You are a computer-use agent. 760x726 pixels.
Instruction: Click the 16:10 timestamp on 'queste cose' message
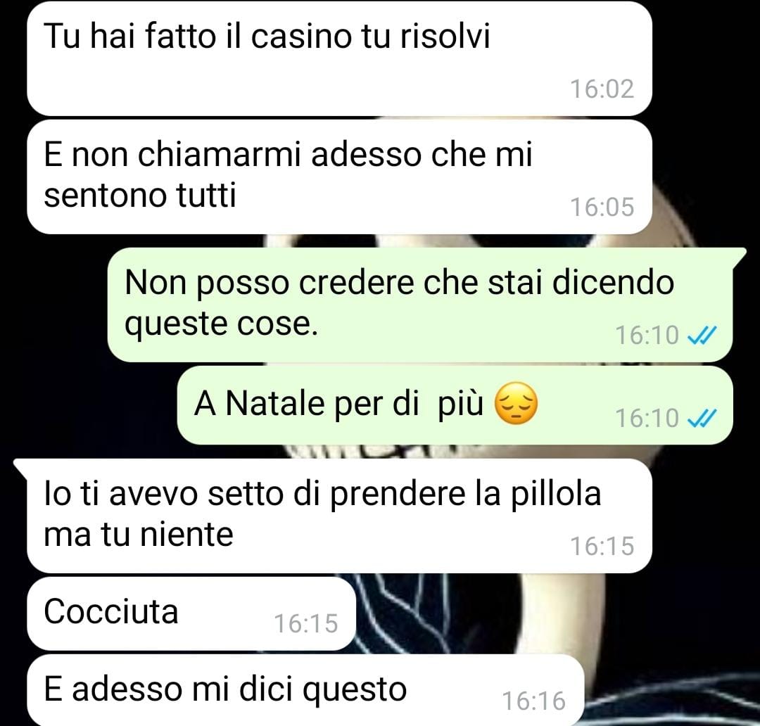647,335
